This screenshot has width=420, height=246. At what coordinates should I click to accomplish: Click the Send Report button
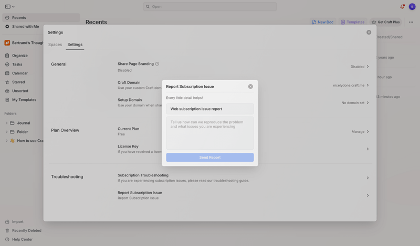209,158
